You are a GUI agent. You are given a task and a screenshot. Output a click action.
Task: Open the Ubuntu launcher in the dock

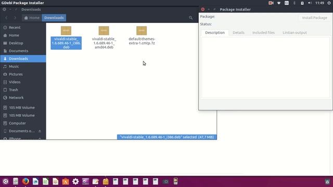pos(5,181)
